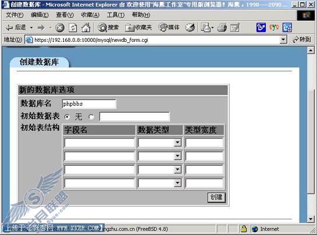Select the radio button beside initial table textbox
Viewport: 317px width, 235px height.
[x=91, y=117]
